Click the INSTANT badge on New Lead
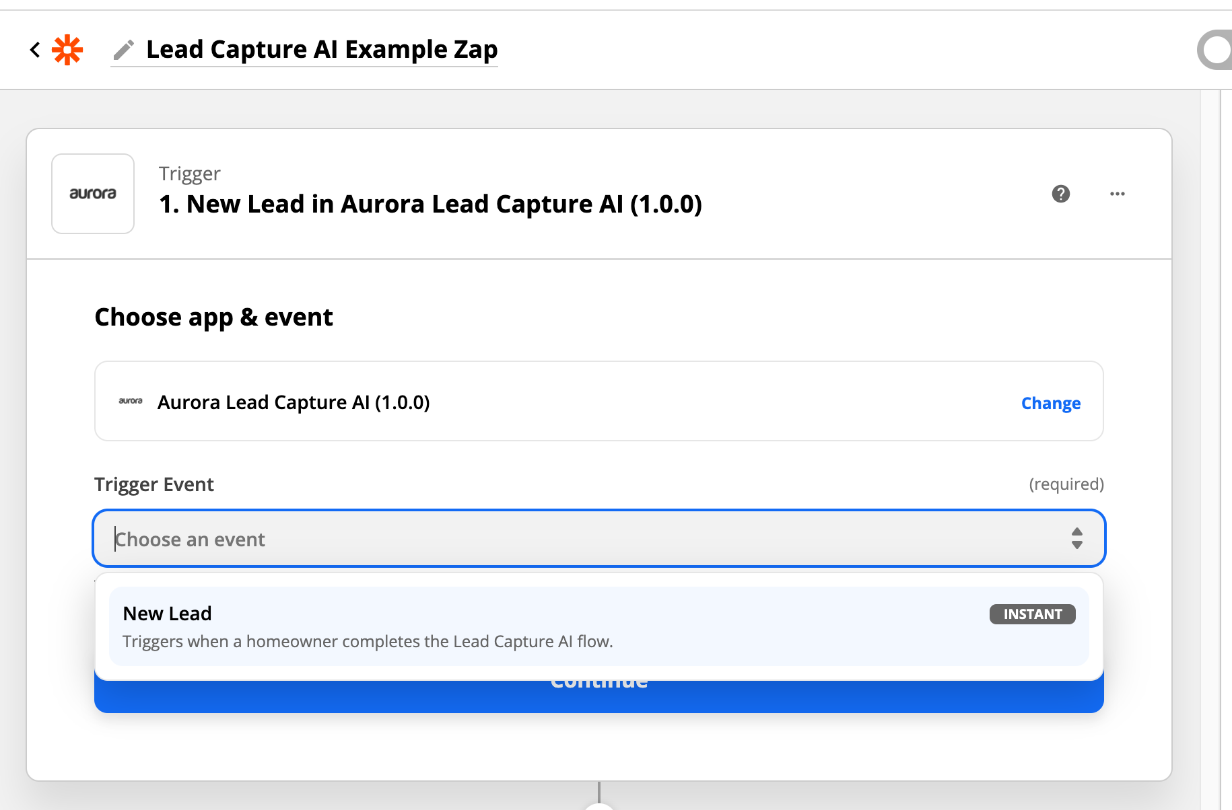The image size is (1232, 810). pos(1031,614)
